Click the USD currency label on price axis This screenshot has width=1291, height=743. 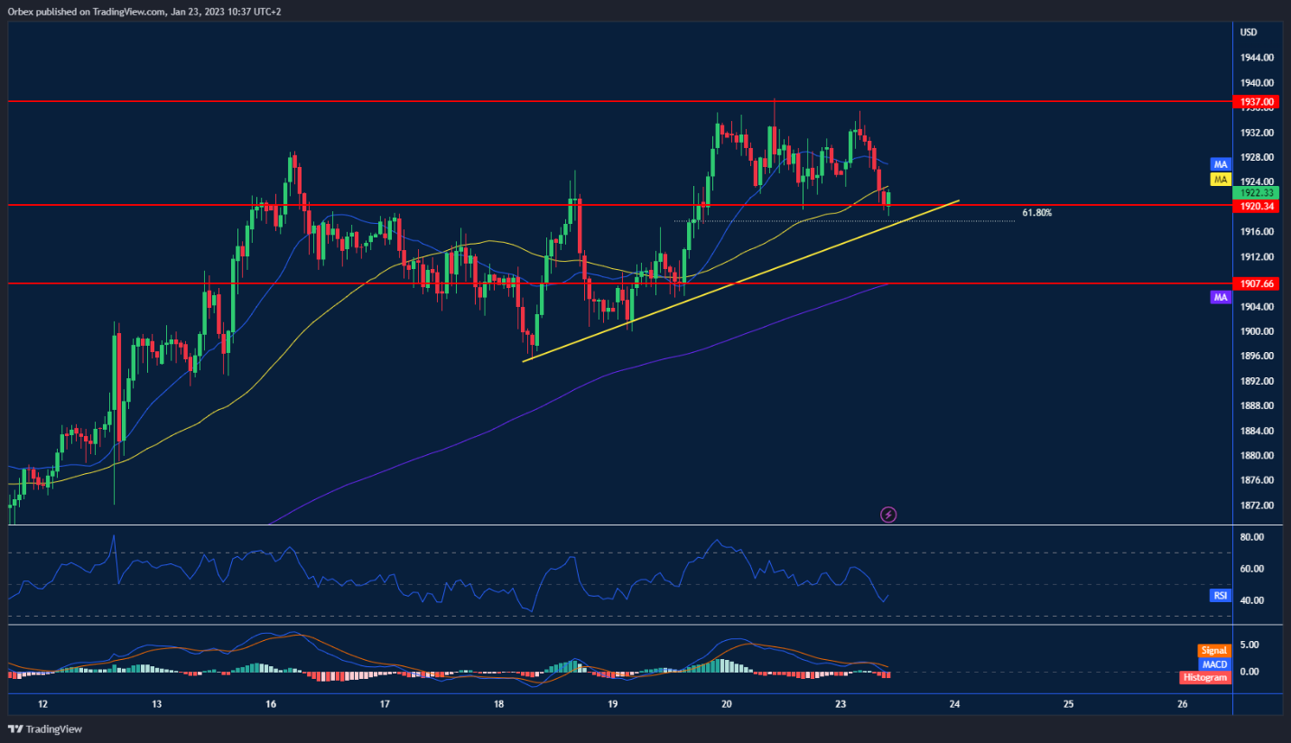1249,33
